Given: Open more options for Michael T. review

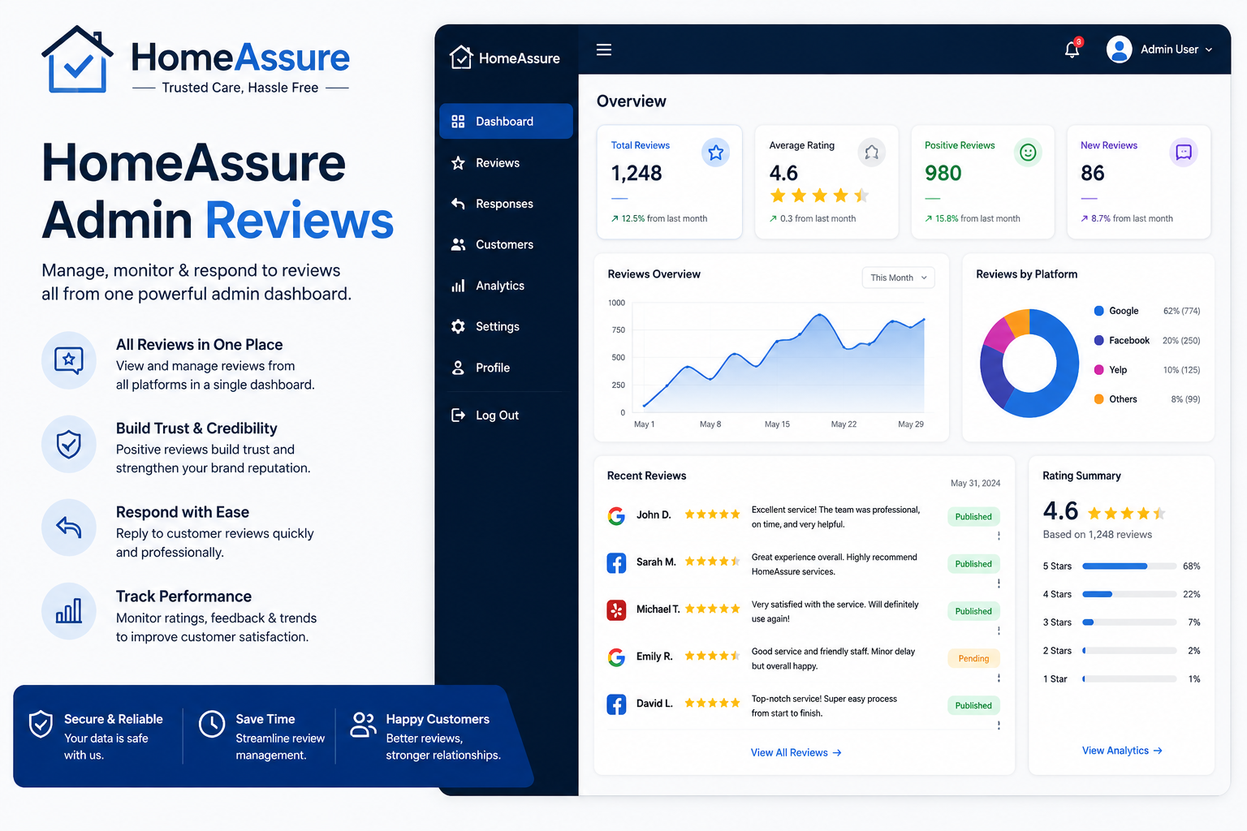Looking at the screenshot, I should (x=999, y=631).
